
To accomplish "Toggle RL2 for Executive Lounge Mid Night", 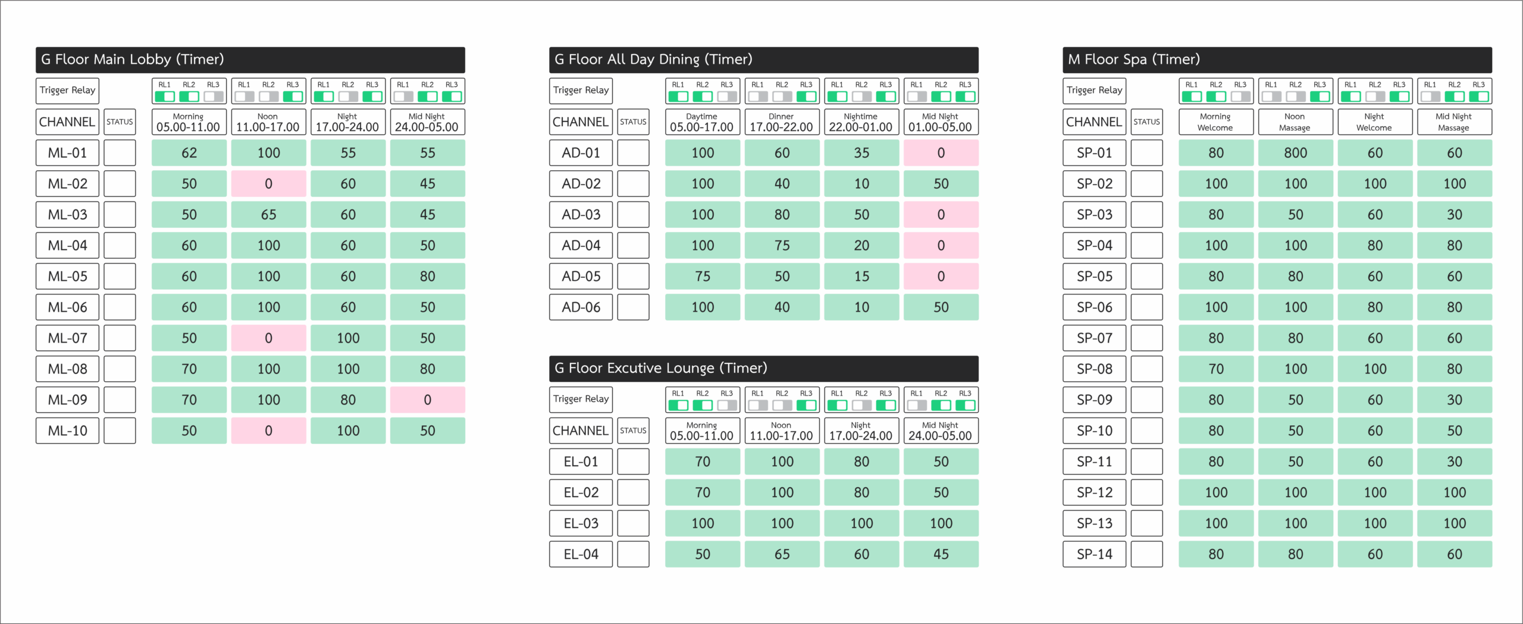I will 941,405.
